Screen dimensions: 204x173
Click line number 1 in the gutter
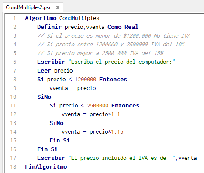(15, 18)
